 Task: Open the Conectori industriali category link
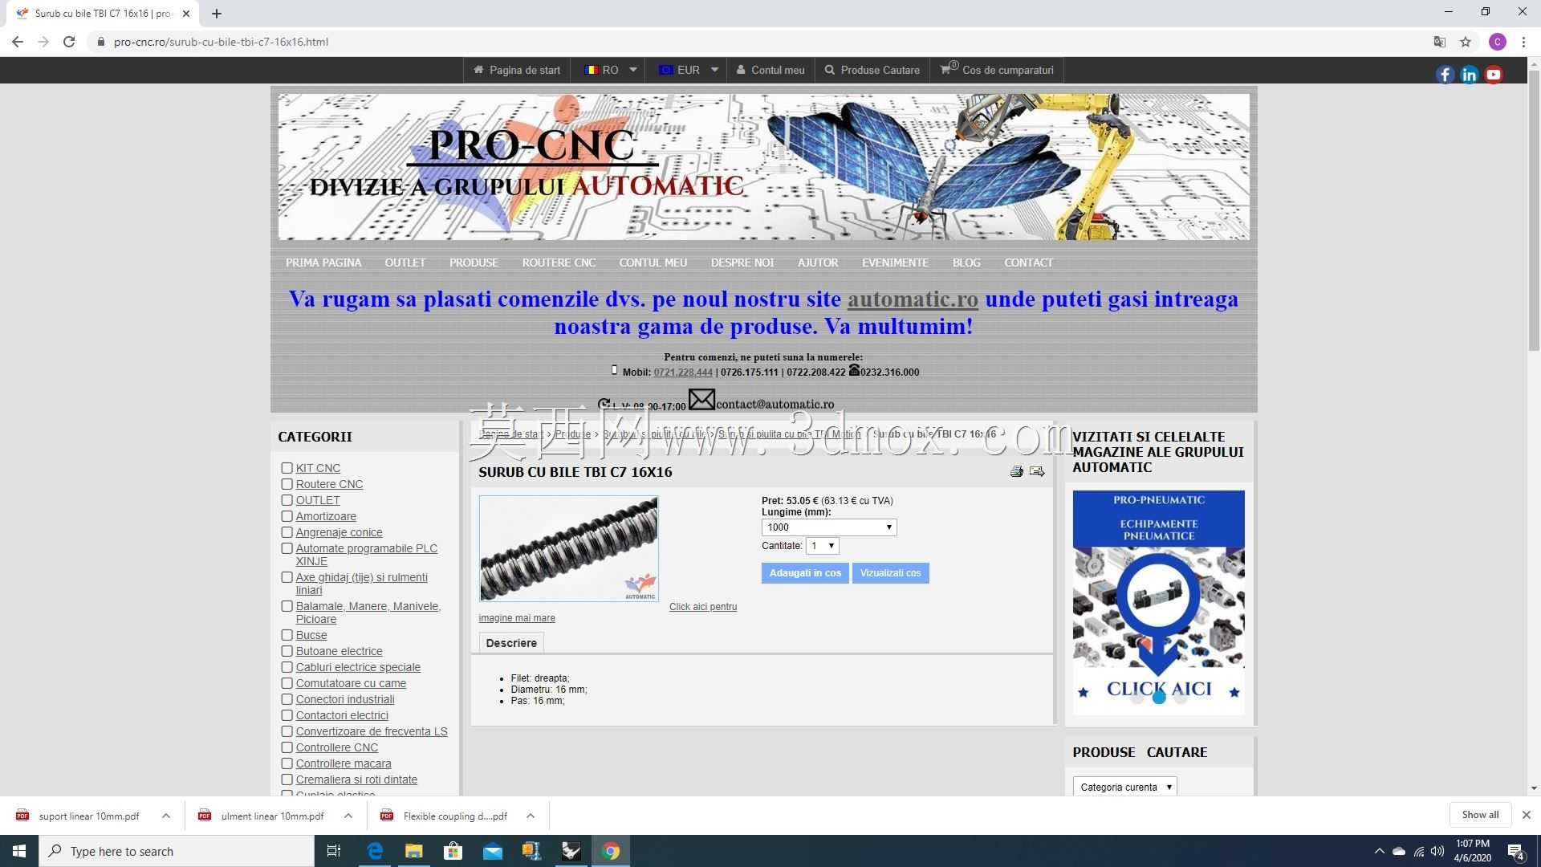(x=345, y=699)
